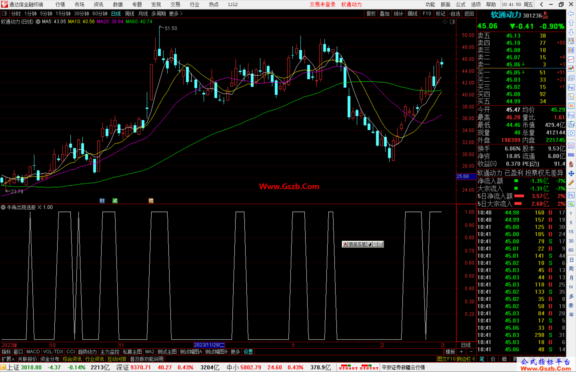The height and width of the screenshot is (372, 576).
Task: Open the 复权 adjustment option
Action: [371, 14]
